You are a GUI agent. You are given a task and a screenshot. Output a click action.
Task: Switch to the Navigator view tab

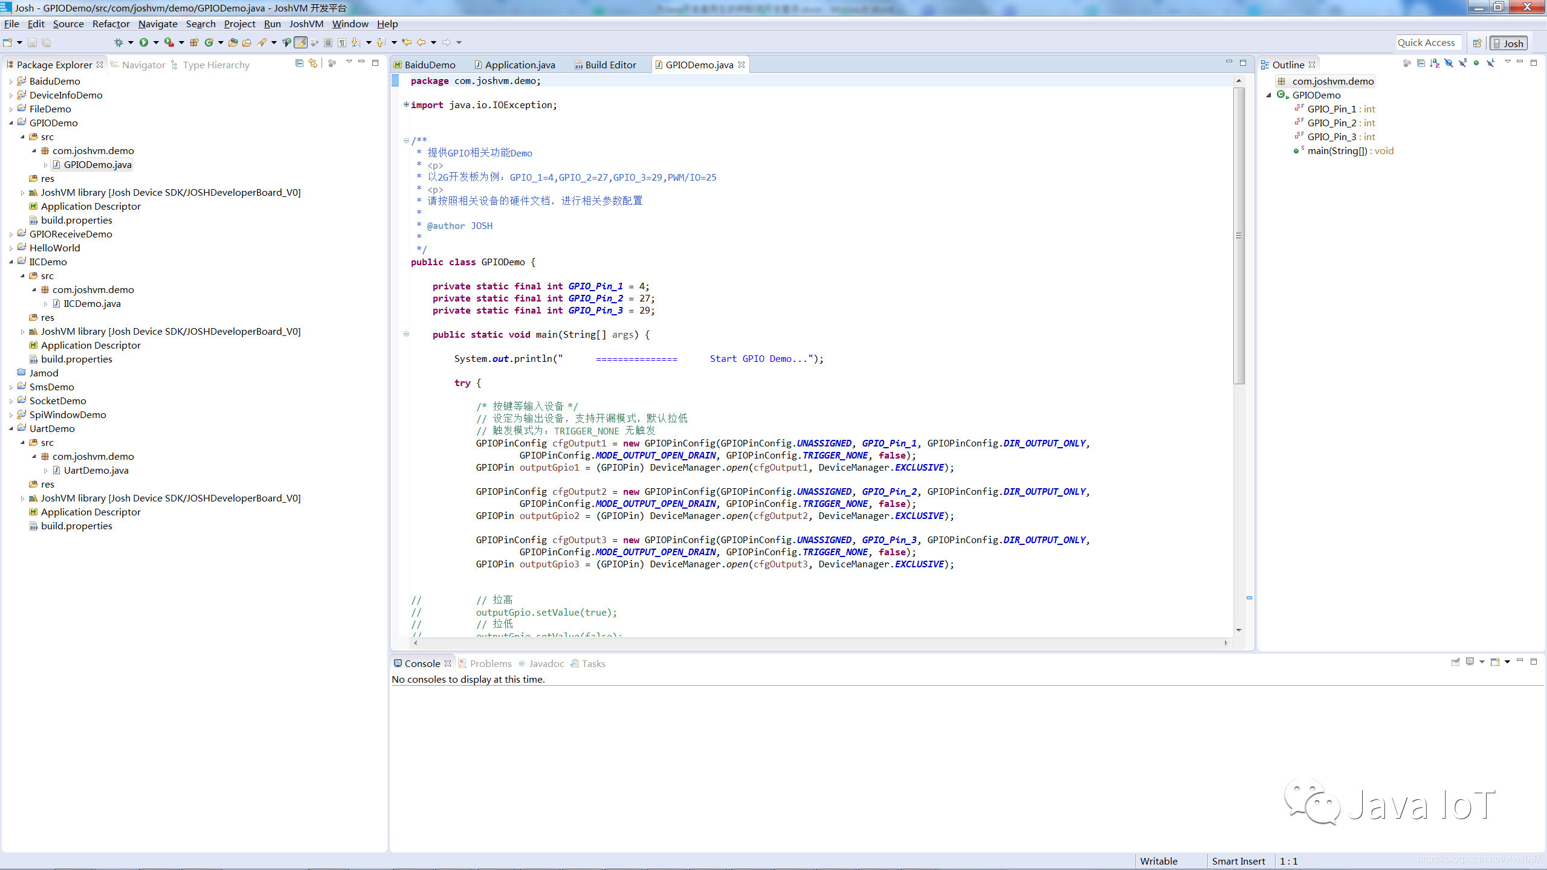[138, 65]
